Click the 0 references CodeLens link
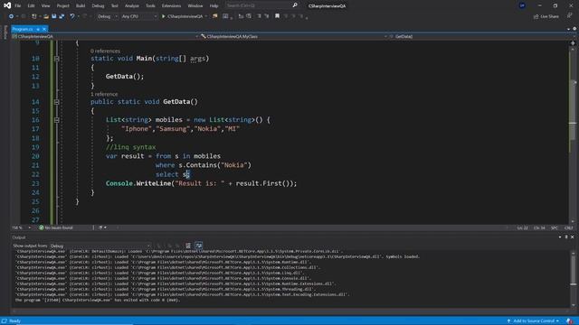Image resolution: width=579 pixels, height=325 pixels. click(x=105, y=51)
